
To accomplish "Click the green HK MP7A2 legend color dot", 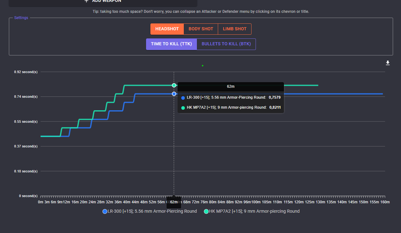I will pos(206,211).
